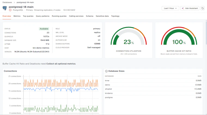This screenshot has width=207, height=115.
Task: Click the 128MB shared buffers value
Action: click(x=97, y=43)
